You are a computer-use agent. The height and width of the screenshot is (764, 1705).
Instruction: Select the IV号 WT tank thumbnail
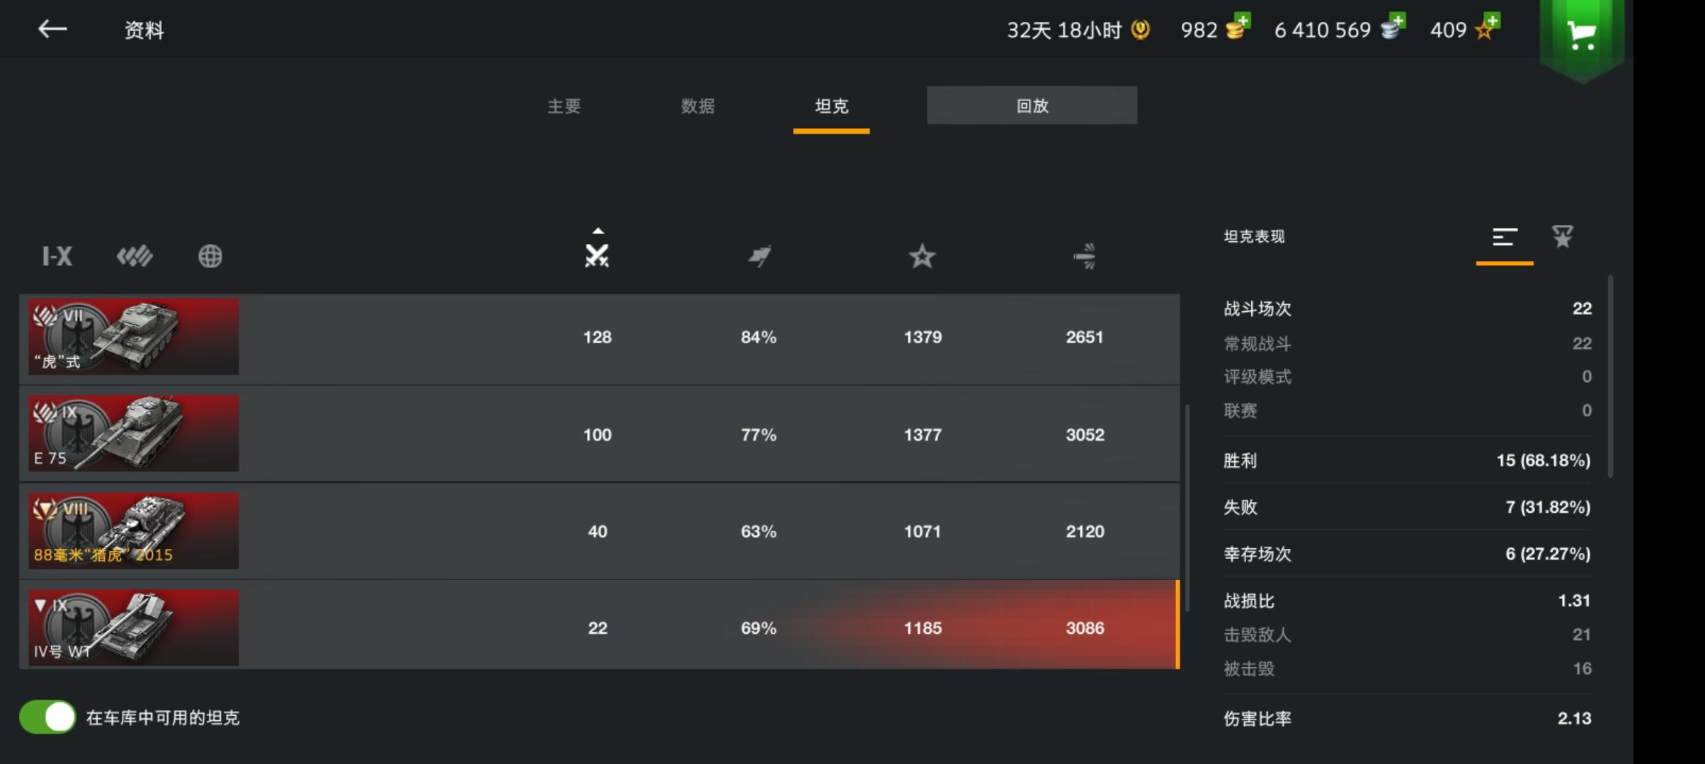[134, 627]
